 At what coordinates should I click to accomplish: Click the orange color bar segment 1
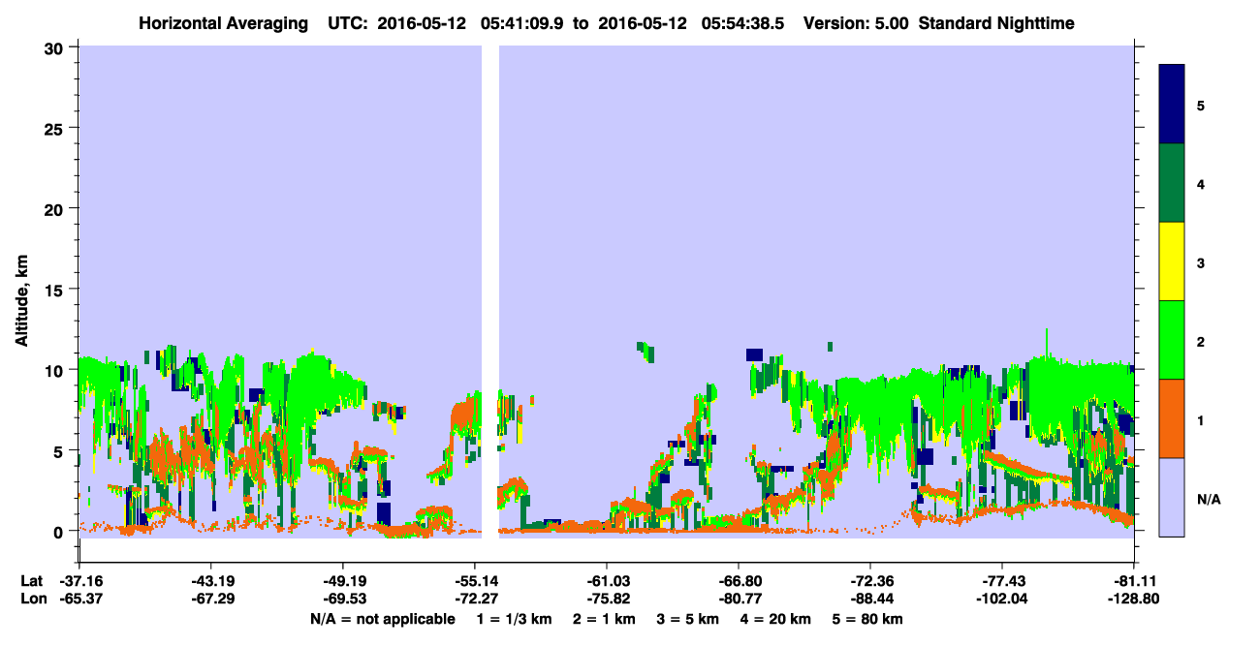[1172, 418]
